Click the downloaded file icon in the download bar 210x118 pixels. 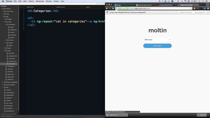point(107,115)
